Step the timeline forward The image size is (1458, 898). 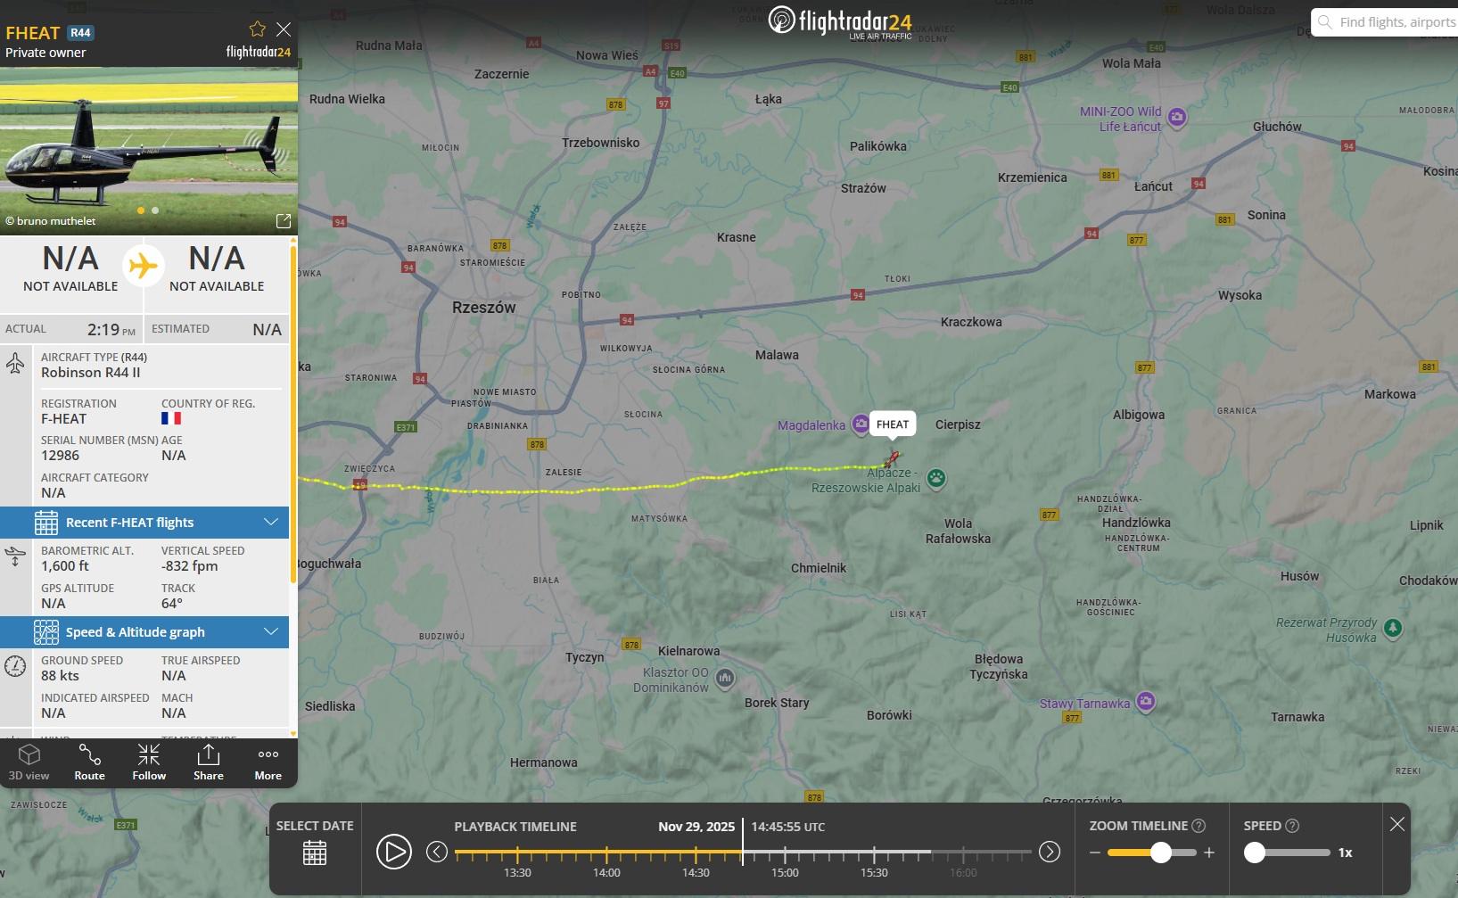[x=1050, y=852]
